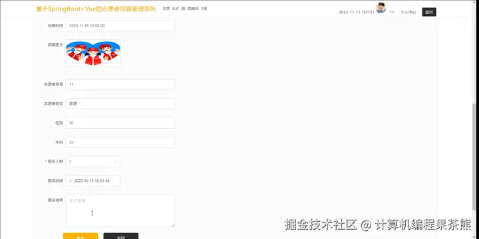Click the scroll-up arrow of the page scrollbar
The image size is (479, 239).
tap(474, 2)
